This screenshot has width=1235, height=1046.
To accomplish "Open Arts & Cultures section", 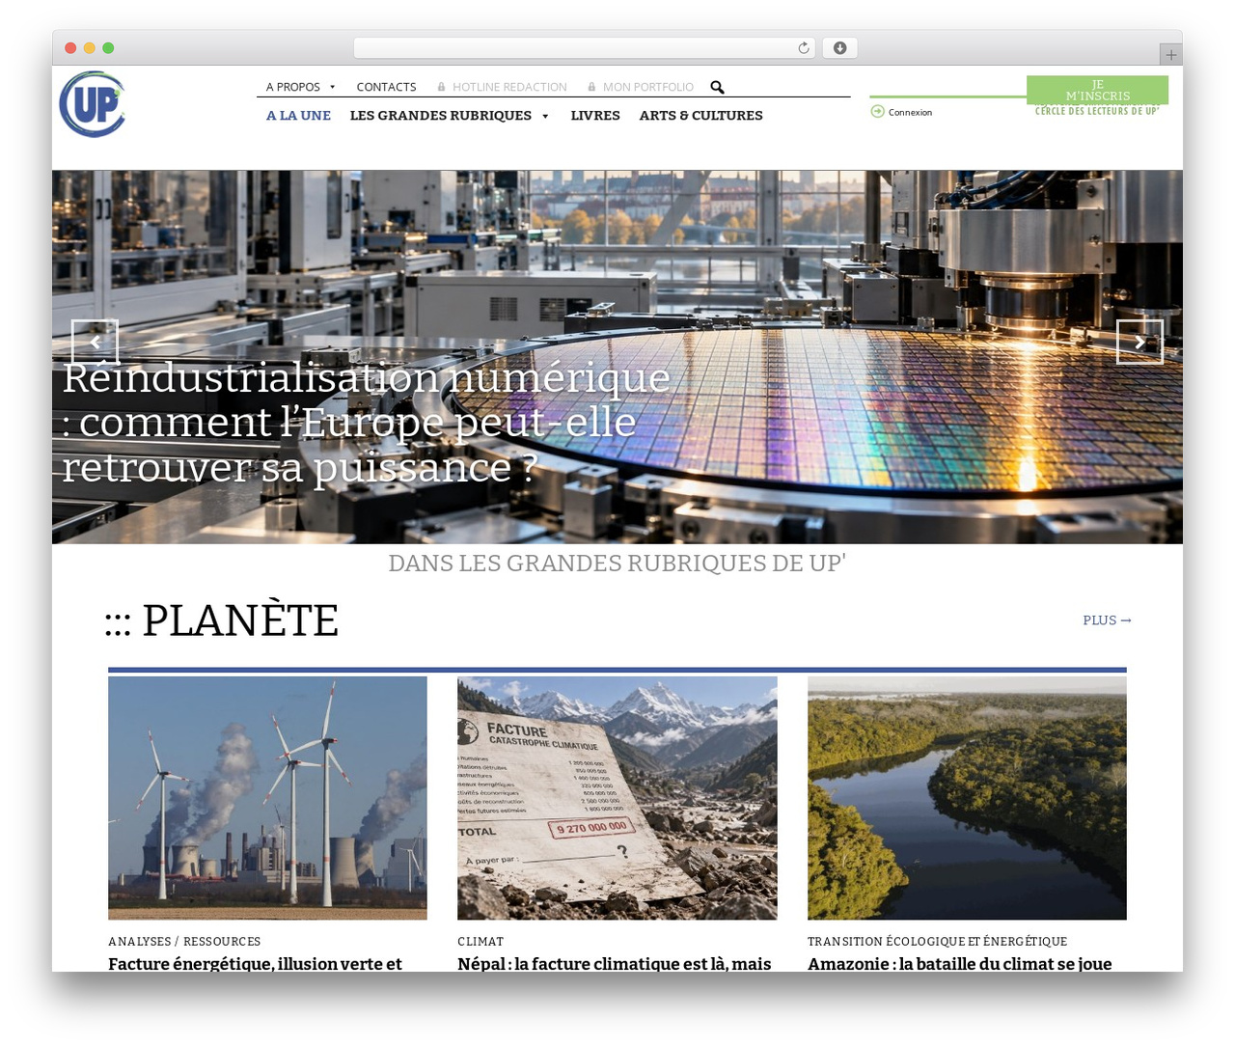I will click(700, 115).
